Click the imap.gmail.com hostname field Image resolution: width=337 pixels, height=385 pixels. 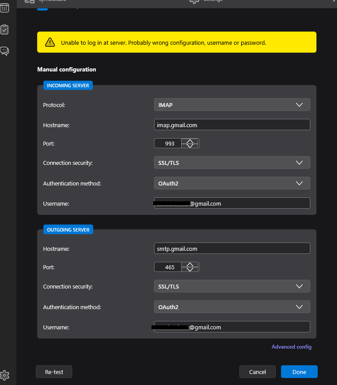tap(232, 125)
